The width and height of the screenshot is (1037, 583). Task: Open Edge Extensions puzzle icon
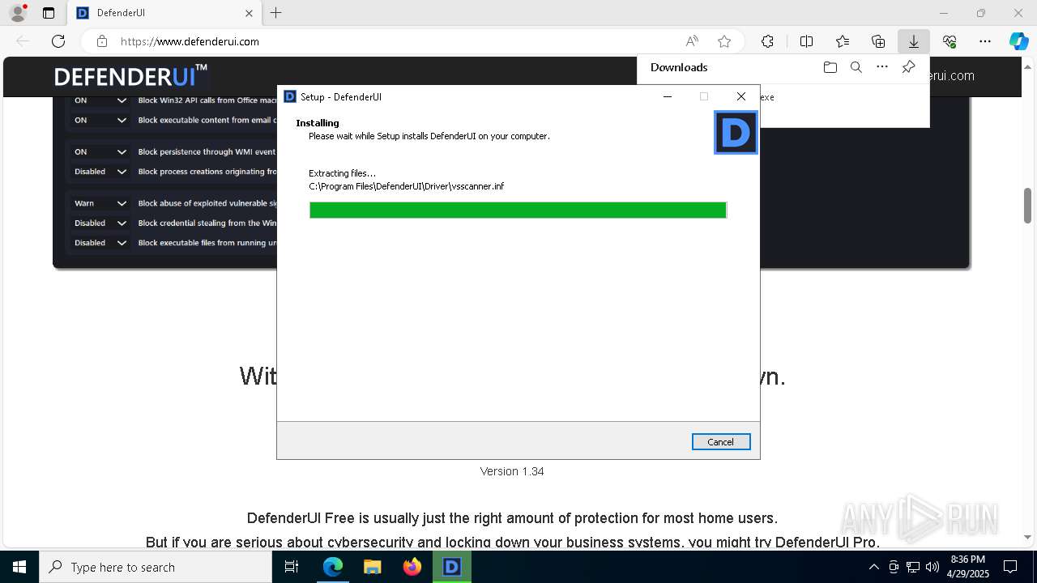click(x=767, y=41)
